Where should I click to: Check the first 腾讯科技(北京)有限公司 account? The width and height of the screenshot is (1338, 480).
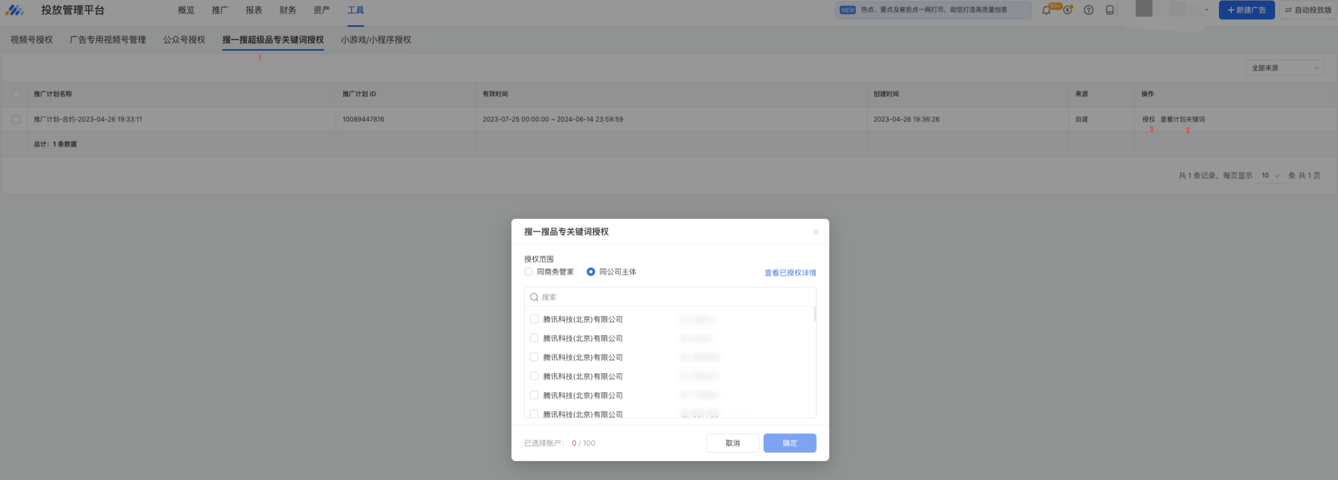point(534,319)
